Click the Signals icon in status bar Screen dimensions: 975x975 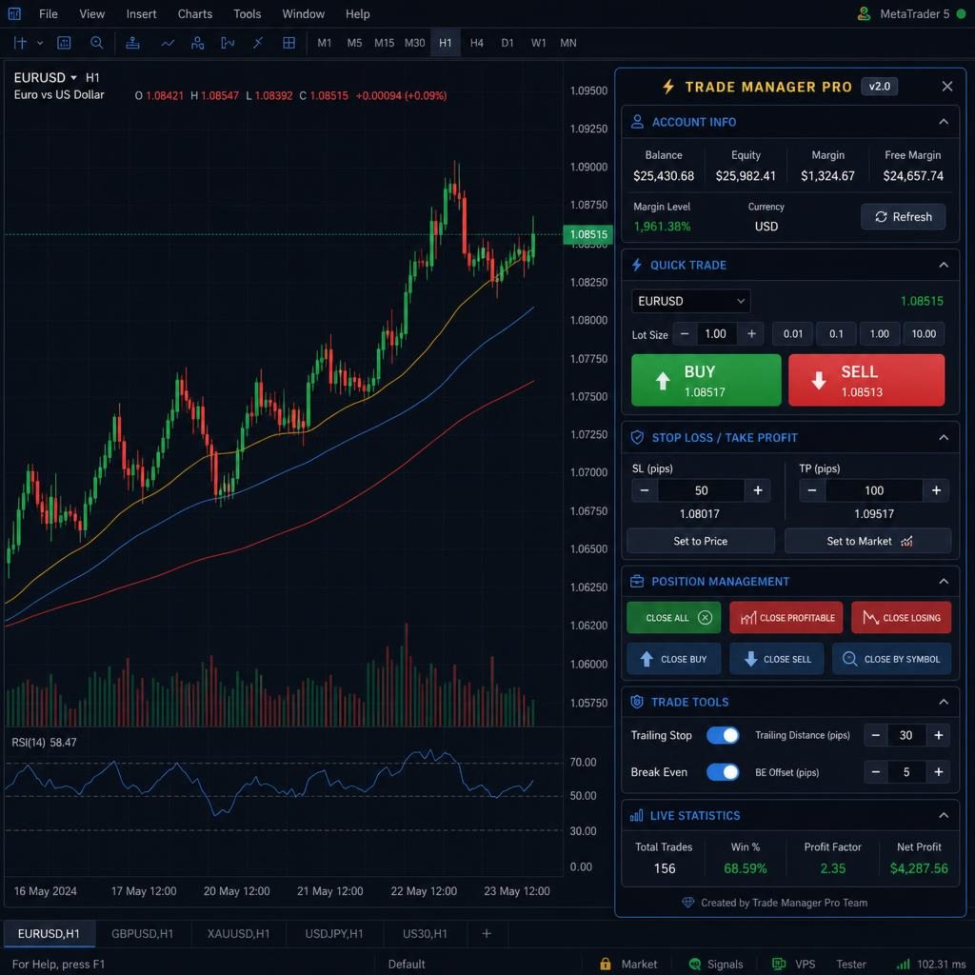coord(694,964)
